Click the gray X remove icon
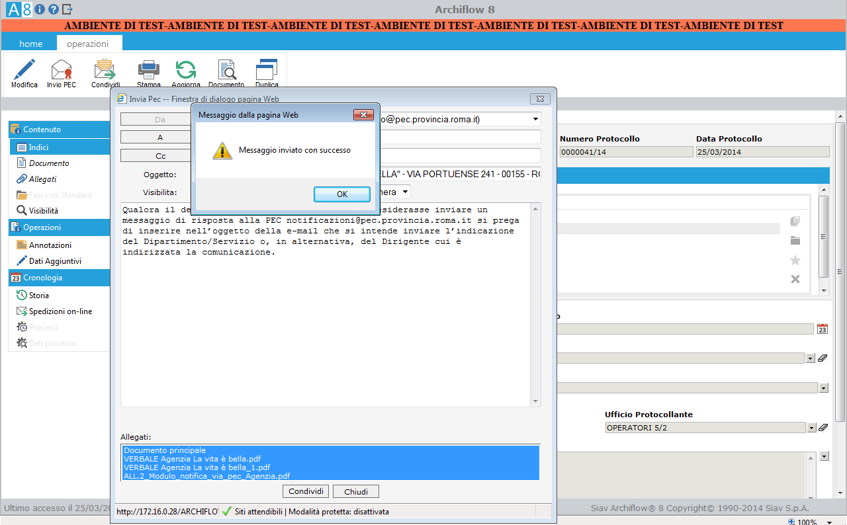847x525 pixels. 795,279
